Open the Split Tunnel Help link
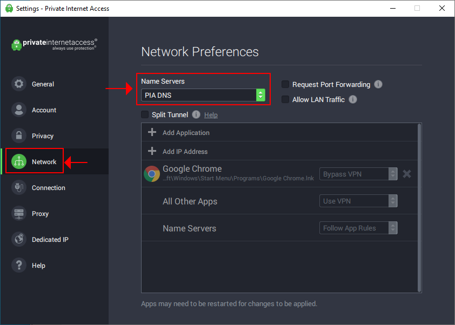Screen dimensions: 455x325 tap(211, 115)
